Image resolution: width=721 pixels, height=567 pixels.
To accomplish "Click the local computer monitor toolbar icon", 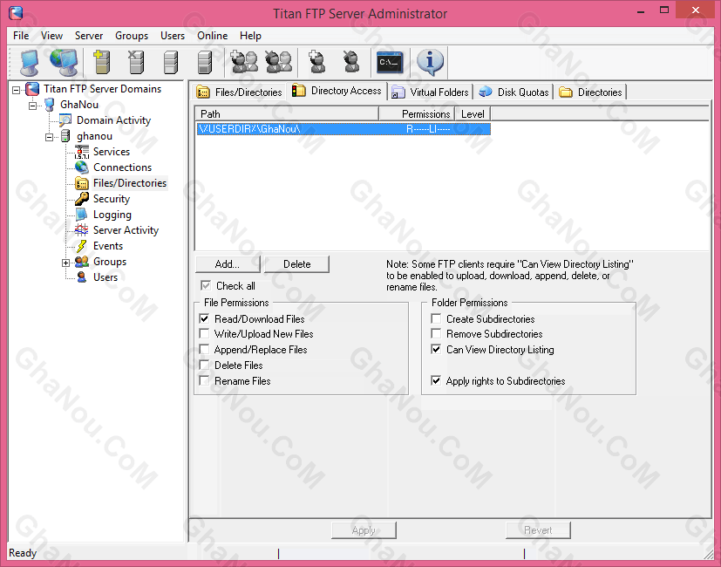I will [x=30, y=62].
